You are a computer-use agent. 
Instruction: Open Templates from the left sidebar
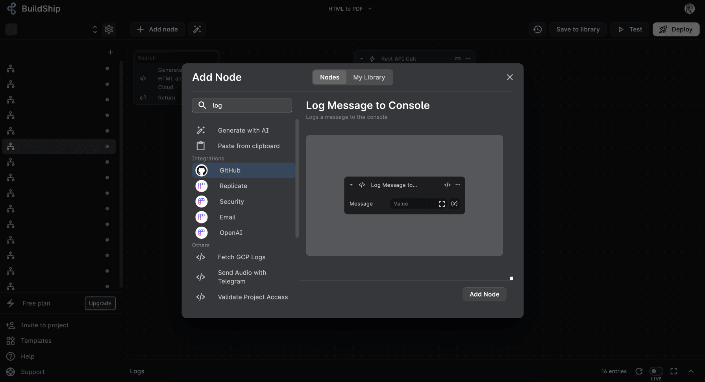pos(36,340)
